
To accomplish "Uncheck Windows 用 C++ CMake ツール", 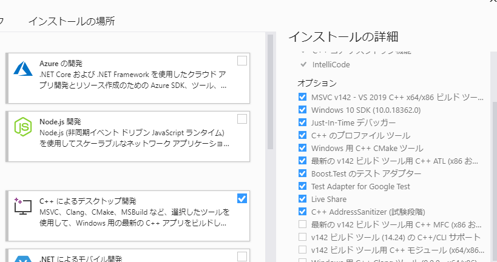I will [x=302, y=148].
